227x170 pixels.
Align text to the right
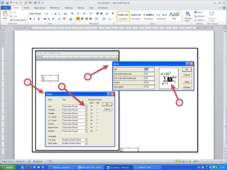(86, 19)
